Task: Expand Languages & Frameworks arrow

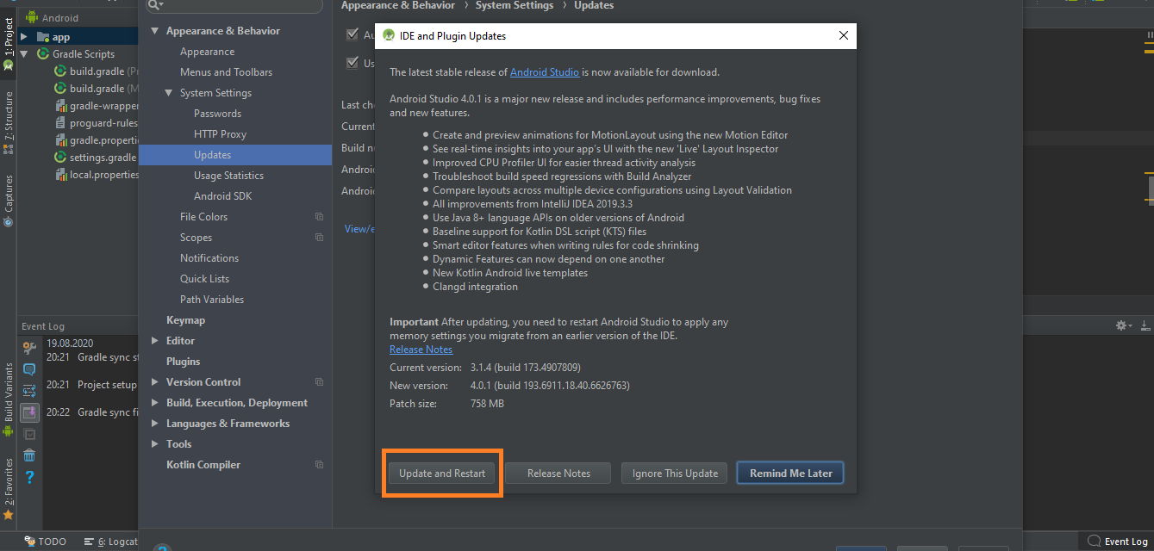Action: click(x=155, y=424)
